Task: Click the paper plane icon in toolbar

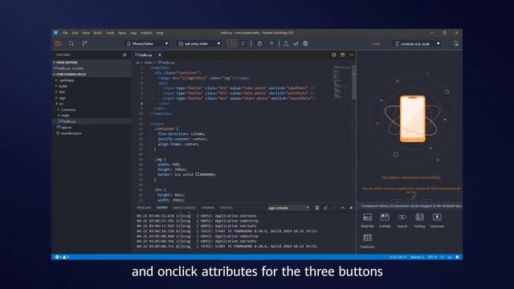Action: tap(296, 43)
